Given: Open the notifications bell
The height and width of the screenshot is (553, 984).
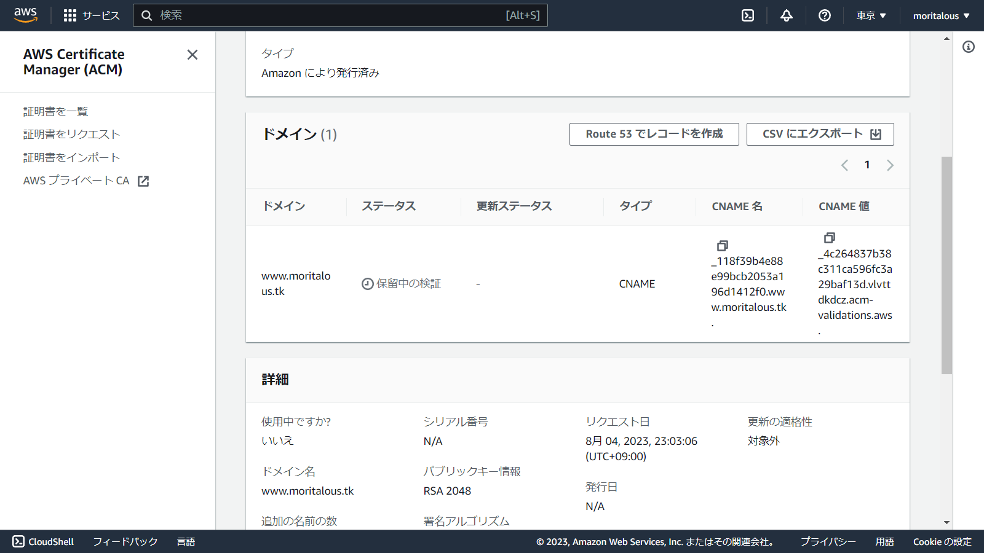Looking at the screenshot, I should [x=786, y=15].
